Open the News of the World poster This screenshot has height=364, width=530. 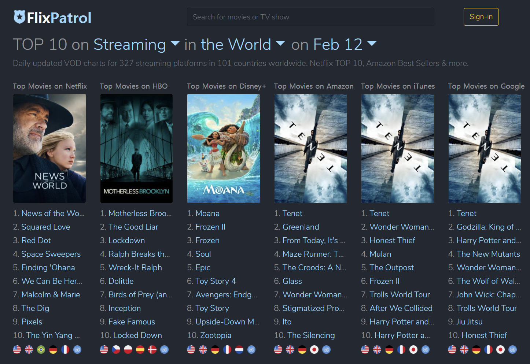point(49,148)
